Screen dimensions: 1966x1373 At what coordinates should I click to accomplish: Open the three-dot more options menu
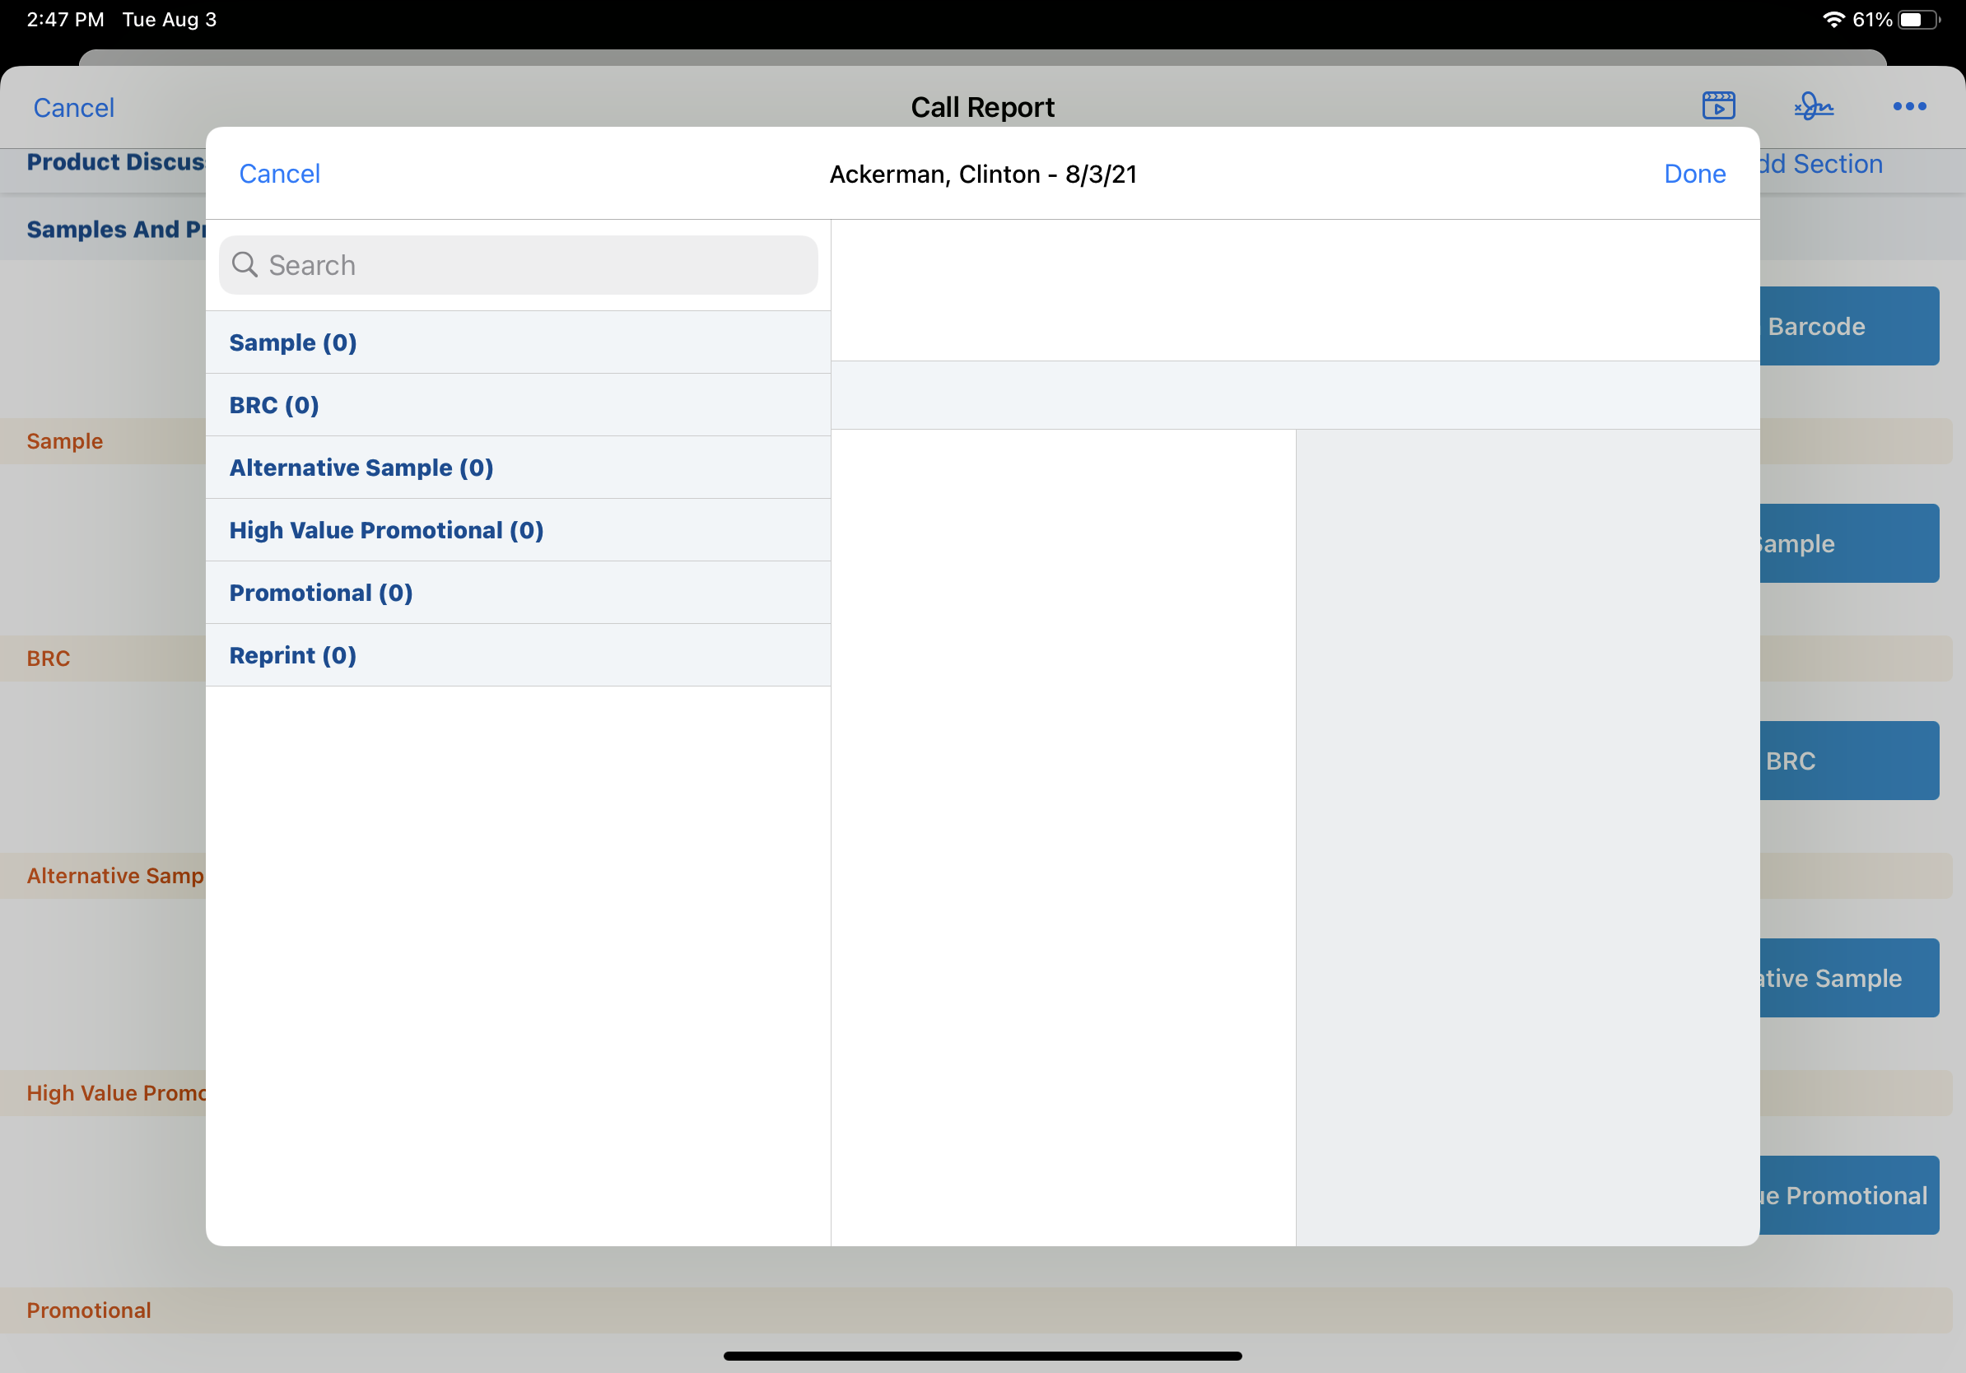click(x=1908, y=106)
